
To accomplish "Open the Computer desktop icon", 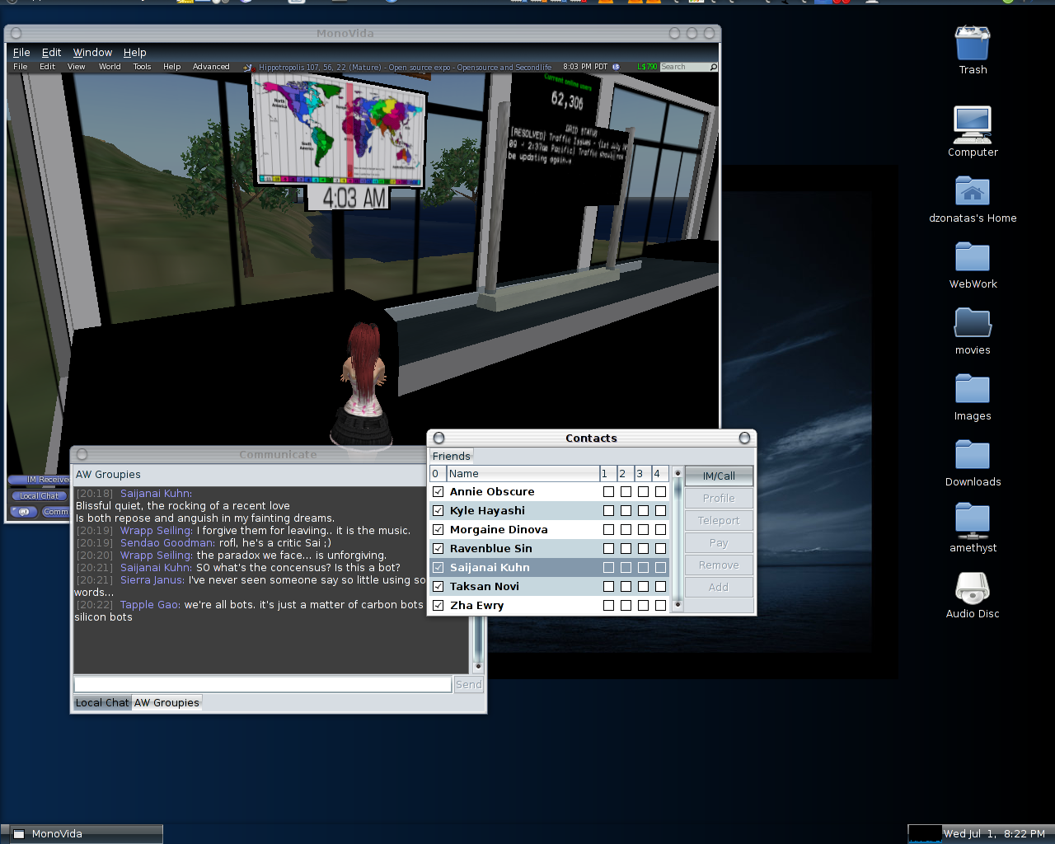I will pos(973,125).
